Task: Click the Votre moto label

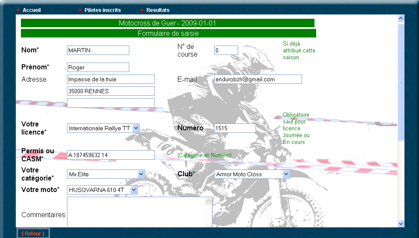Action: pyautogui.click(x=41, y=190)
